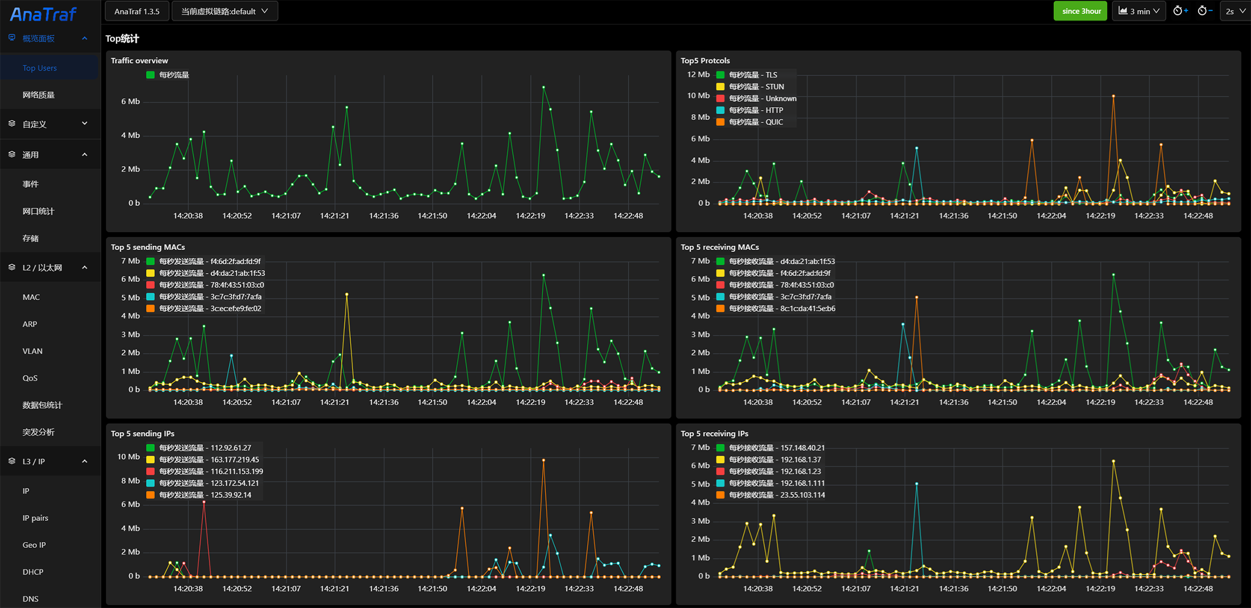Image resolution: width=1251 pixels, height=608 pixels.
Task: Open the IP menu item under L3 / IP
Action: click(x=50, y=491)
